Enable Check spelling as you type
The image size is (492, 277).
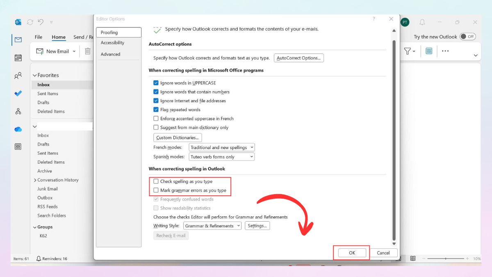(x=156, y=181)
